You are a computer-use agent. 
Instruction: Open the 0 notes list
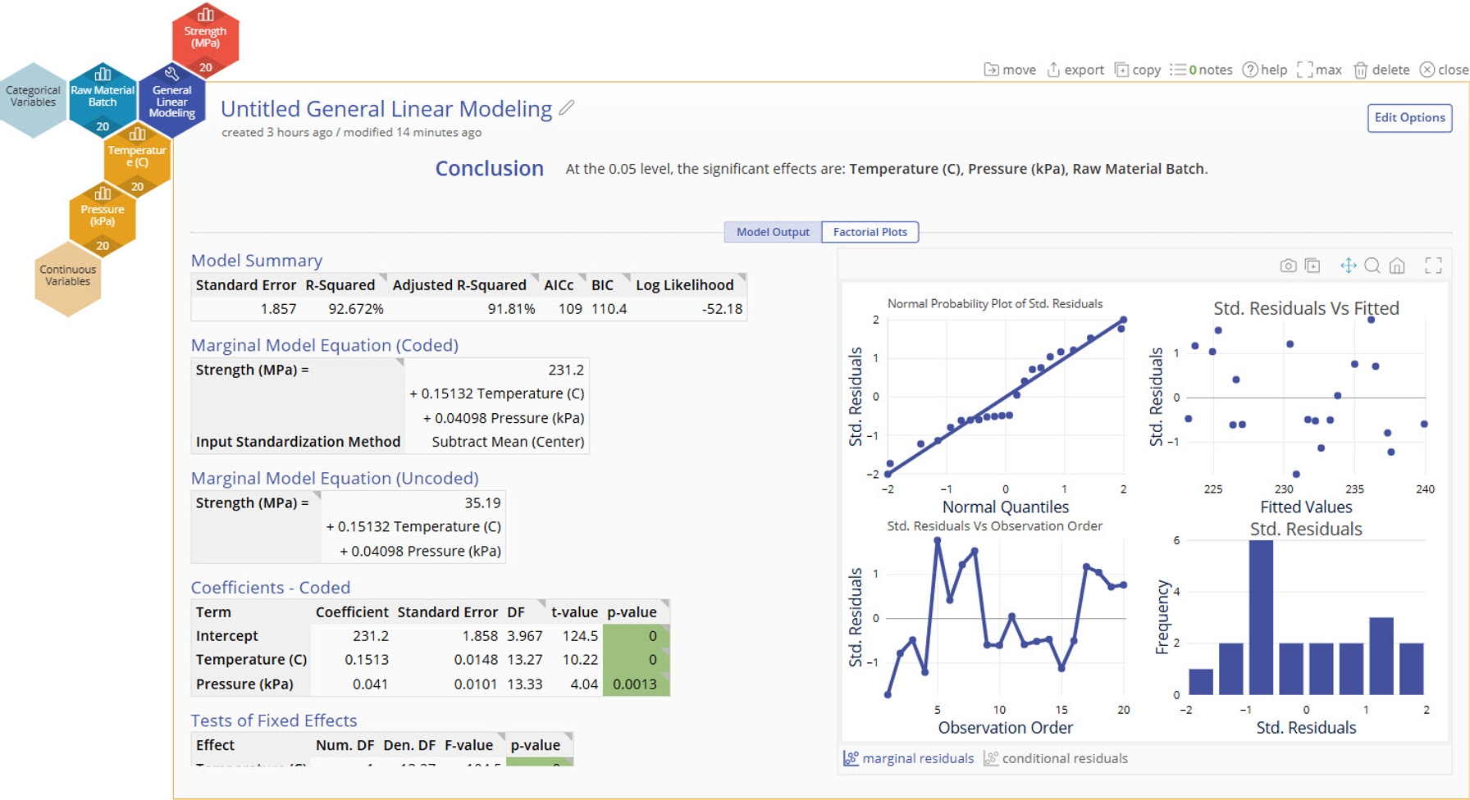1201,70
